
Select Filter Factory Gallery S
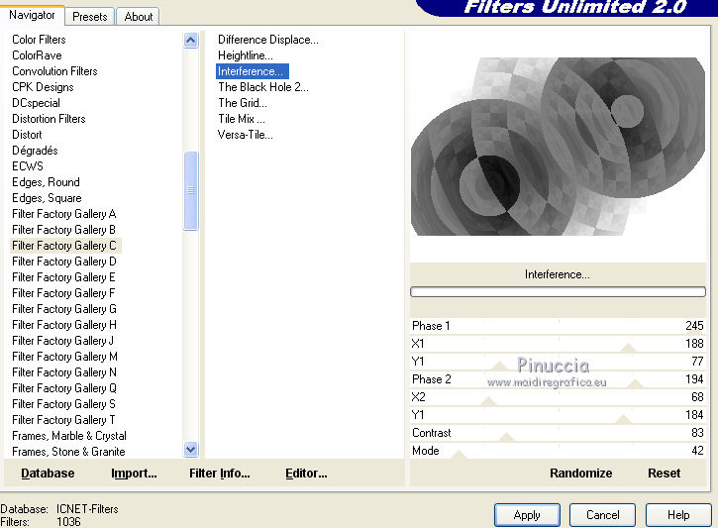click(63, 404)
